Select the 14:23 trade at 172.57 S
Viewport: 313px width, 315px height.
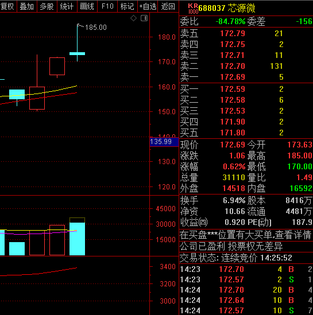[x=246, y=279]
